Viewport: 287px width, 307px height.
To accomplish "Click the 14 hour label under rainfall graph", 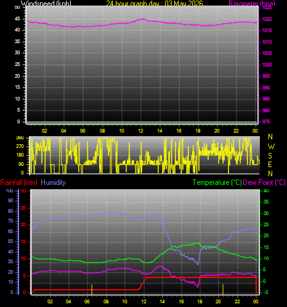I will click(x=162, y=301).
